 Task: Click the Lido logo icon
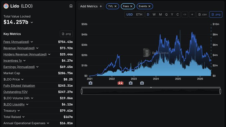coord(6,6)
